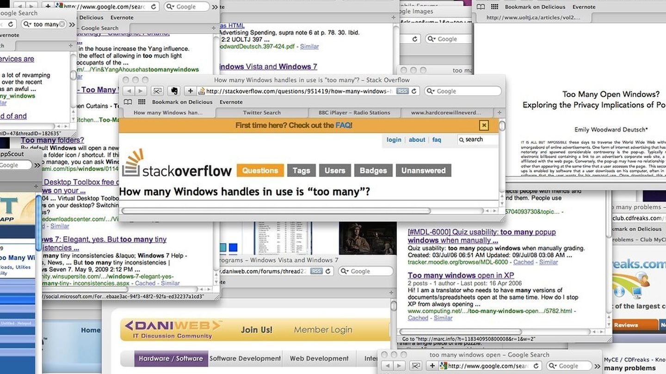Image resolution: width=666 pixels, height=374 pixels.
Task: Click the Stack Overflow logo
Action: point(177,163)
